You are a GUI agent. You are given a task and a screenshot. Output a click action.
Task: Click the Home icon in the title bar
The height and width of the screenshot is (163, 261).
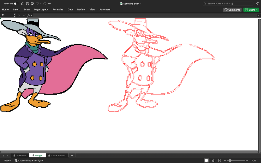point(23,4)
